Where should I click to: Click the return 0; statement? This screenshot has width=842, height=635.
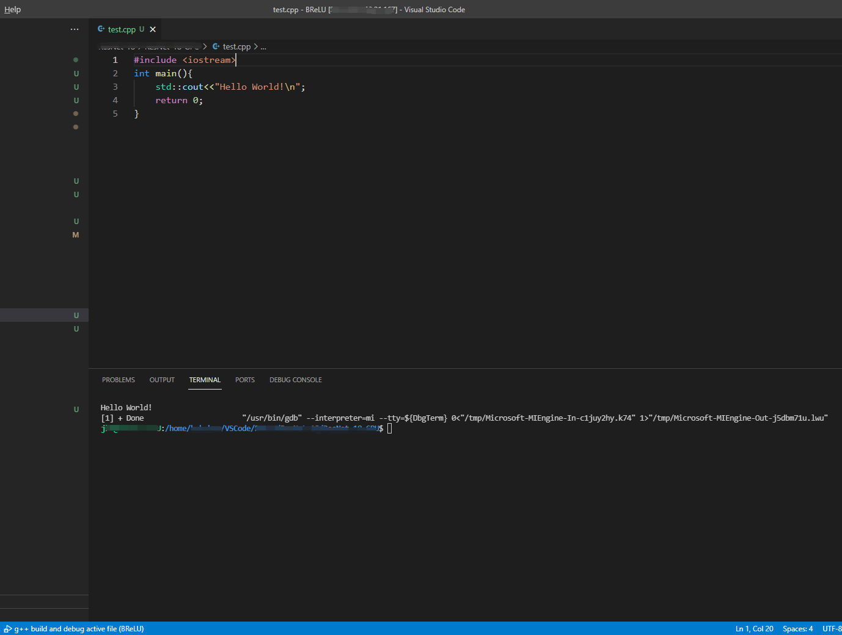(179, 100)
